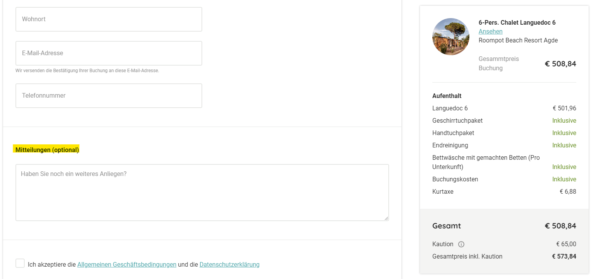Click the Kurtaxe € 6,88 amount
The height and width of the screenshot is (279, 601).
(568, 192)
